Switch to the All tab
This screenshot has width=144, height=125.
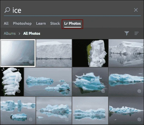pyautogui.click(x=6, y=23)
